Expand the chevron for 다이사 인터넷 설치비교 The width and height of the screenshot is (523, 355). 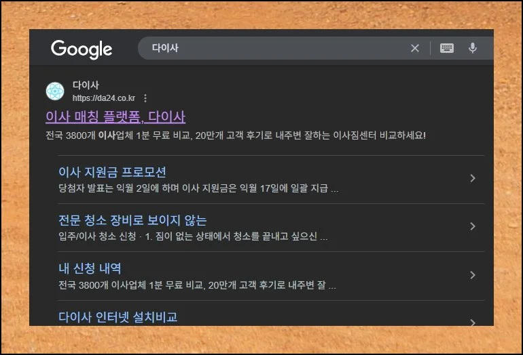(x=473, y=321)
